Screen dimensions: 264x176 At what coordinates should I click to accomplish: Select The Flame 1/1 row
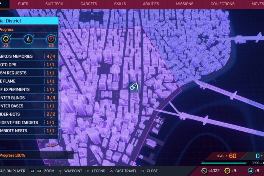coord(29,81)
